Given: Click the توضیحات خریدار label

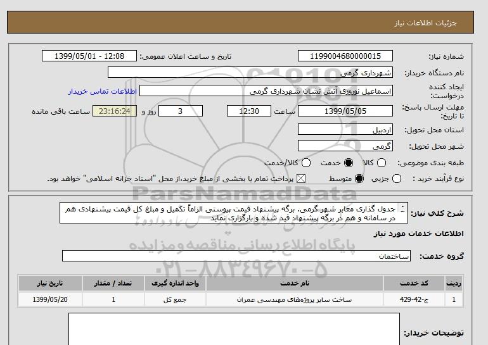Looking at the screenshot, I should point(434,333).
